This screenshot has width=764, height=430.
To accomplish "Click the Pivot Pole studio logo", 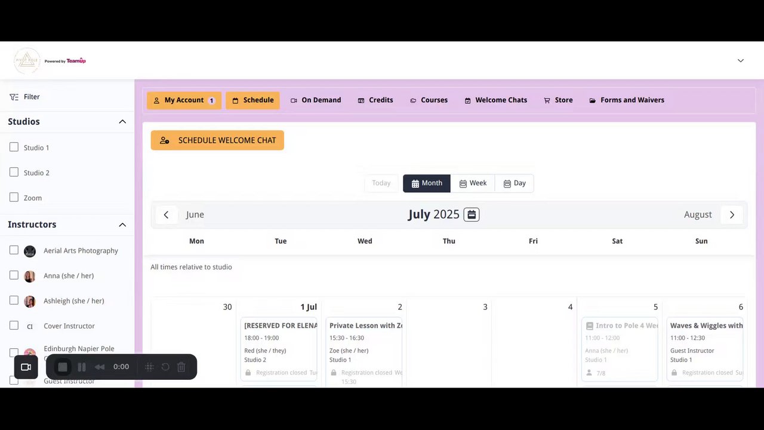I will [27, 61].
